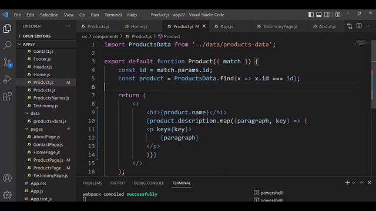Open the Source Control view

[x=7, y=63]
